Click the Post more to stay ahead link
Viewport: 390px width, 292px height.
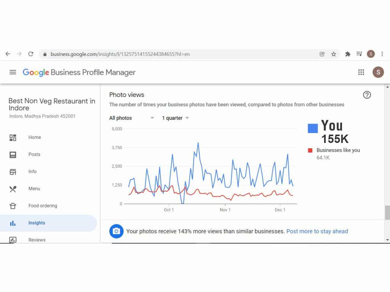coord(317,231)
